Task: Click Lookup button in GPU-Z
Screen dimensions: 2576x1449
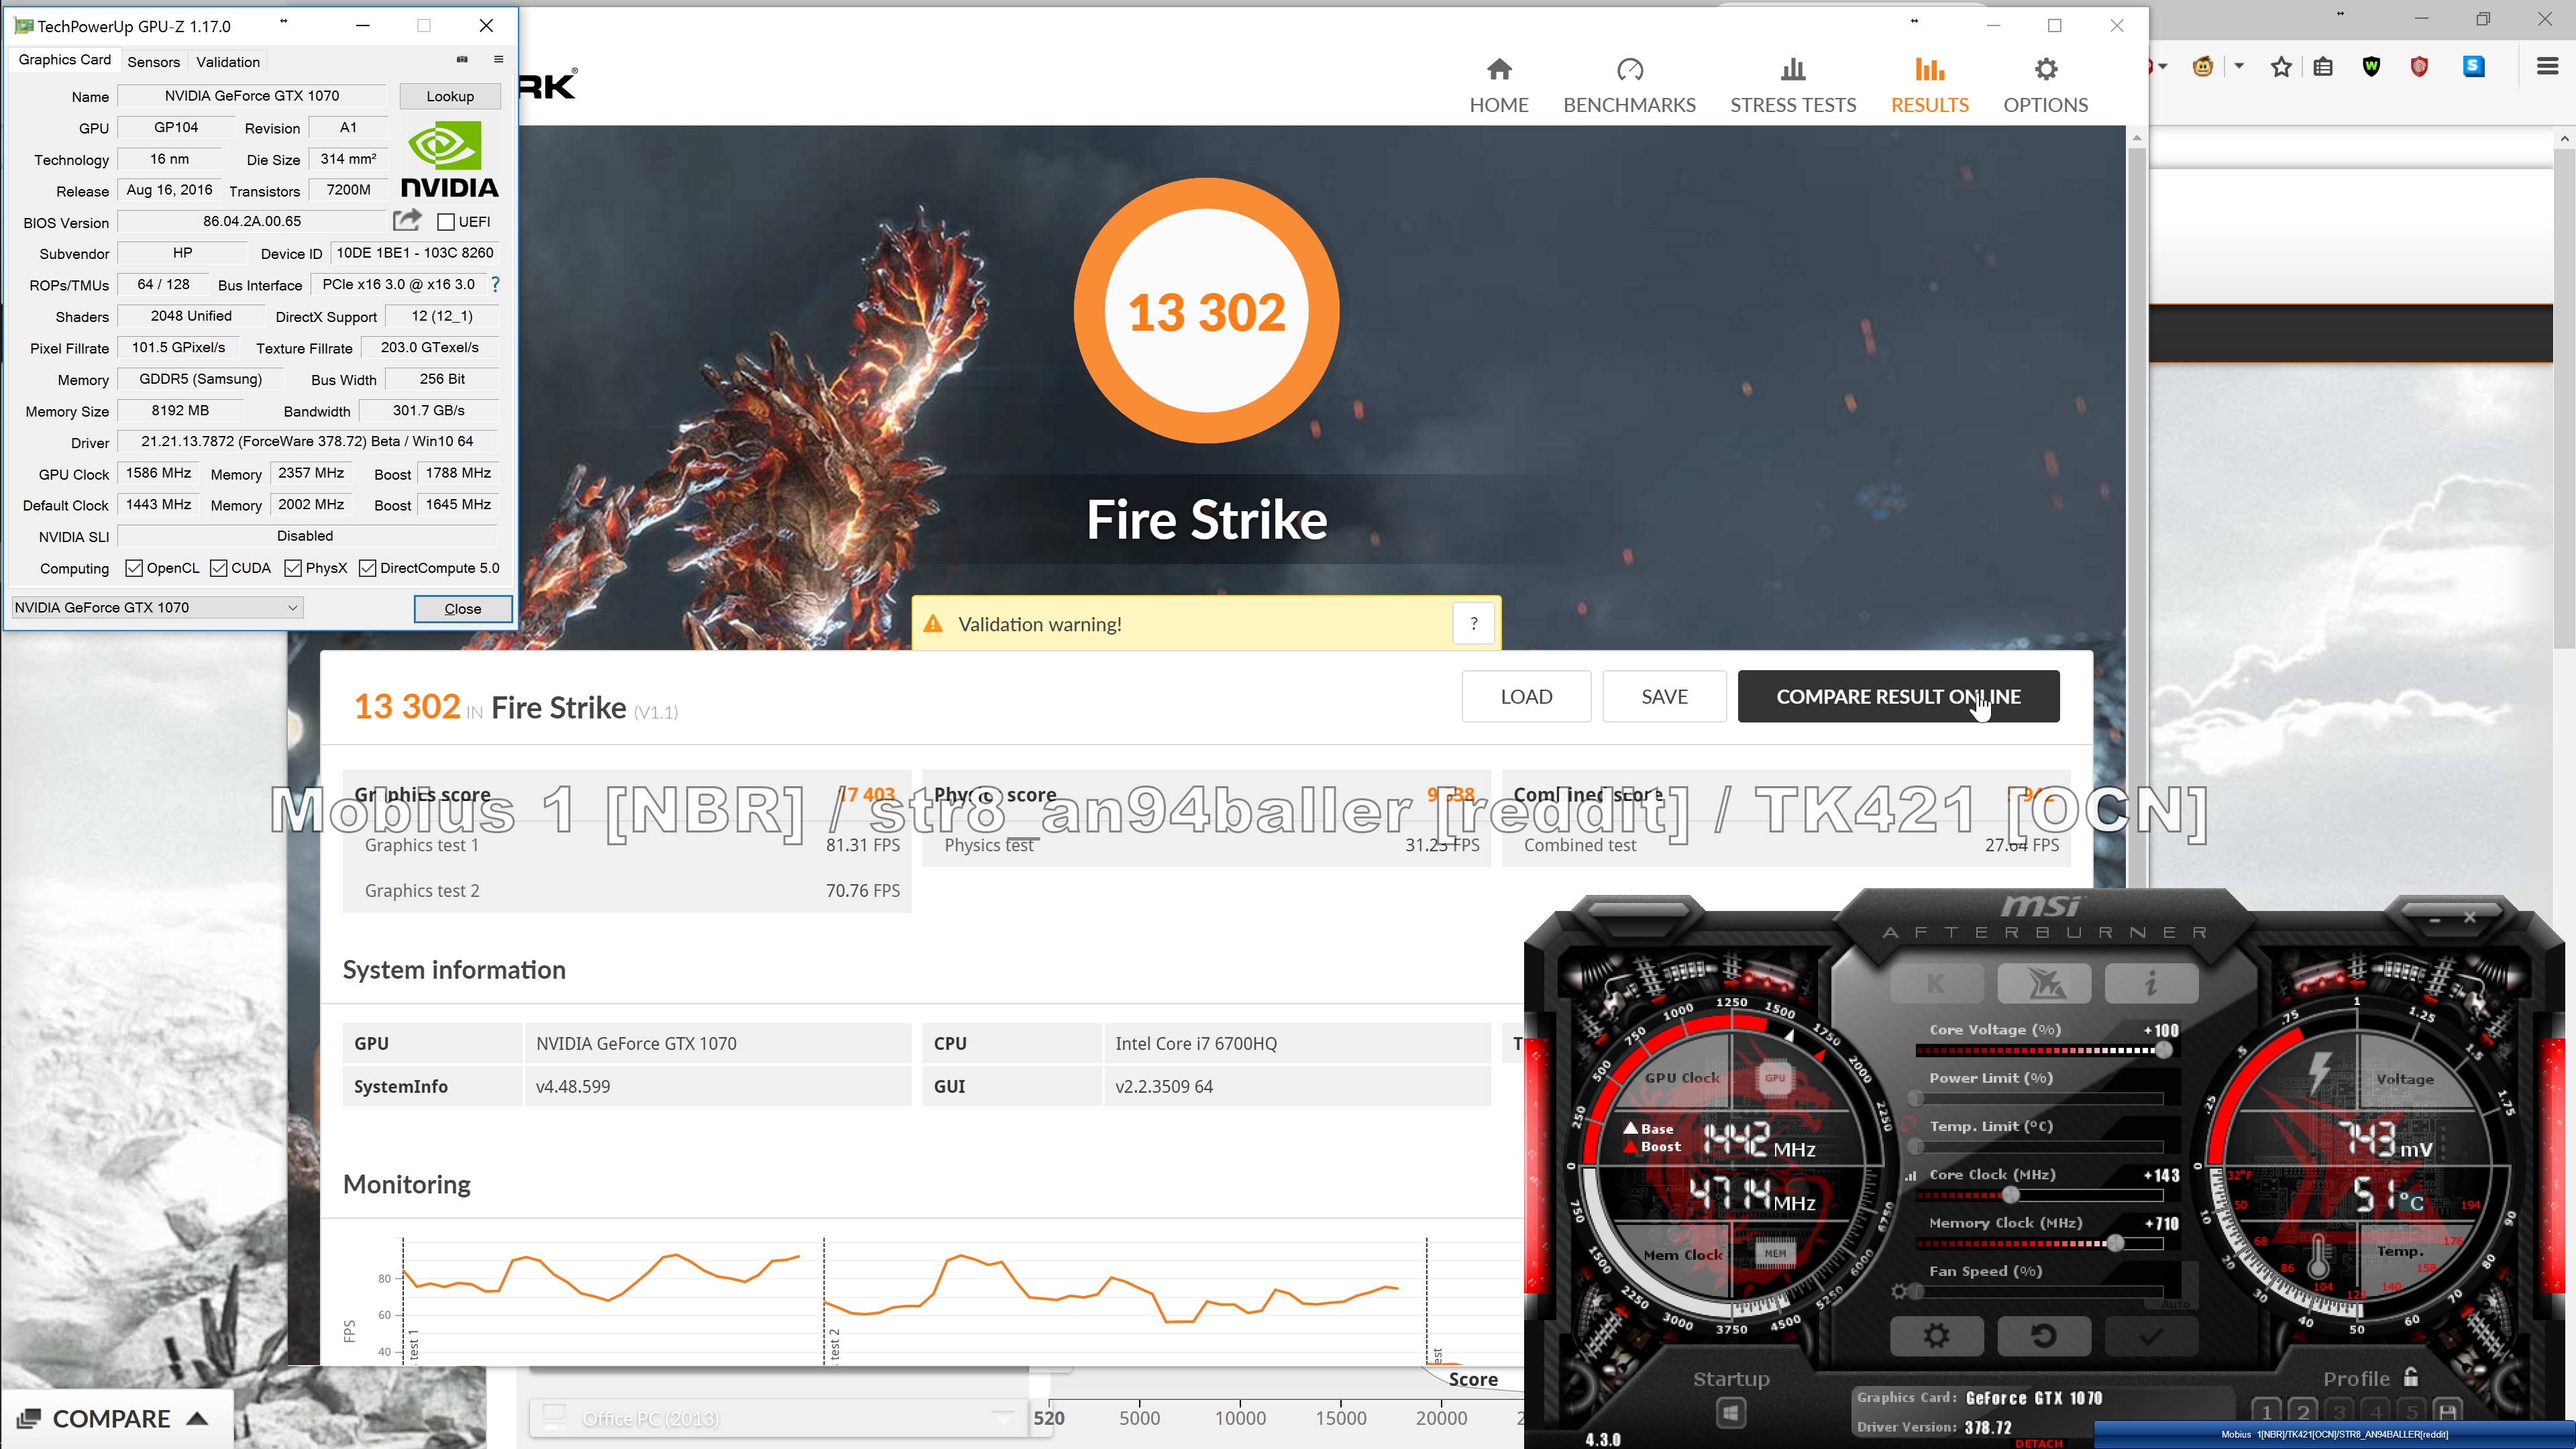Action: [450, 96]
